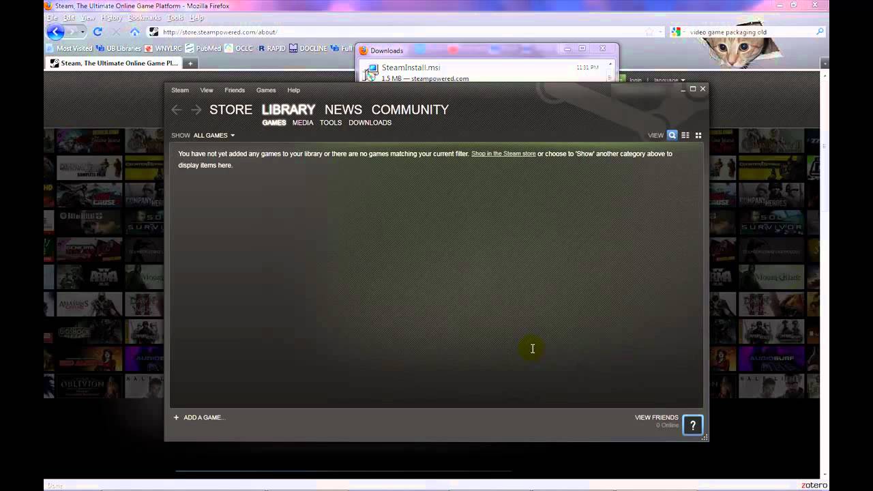The height and width of the screenshot is (491, 873).
Task: Open Most Visited bookmarks folder
Action: (69, 48)
